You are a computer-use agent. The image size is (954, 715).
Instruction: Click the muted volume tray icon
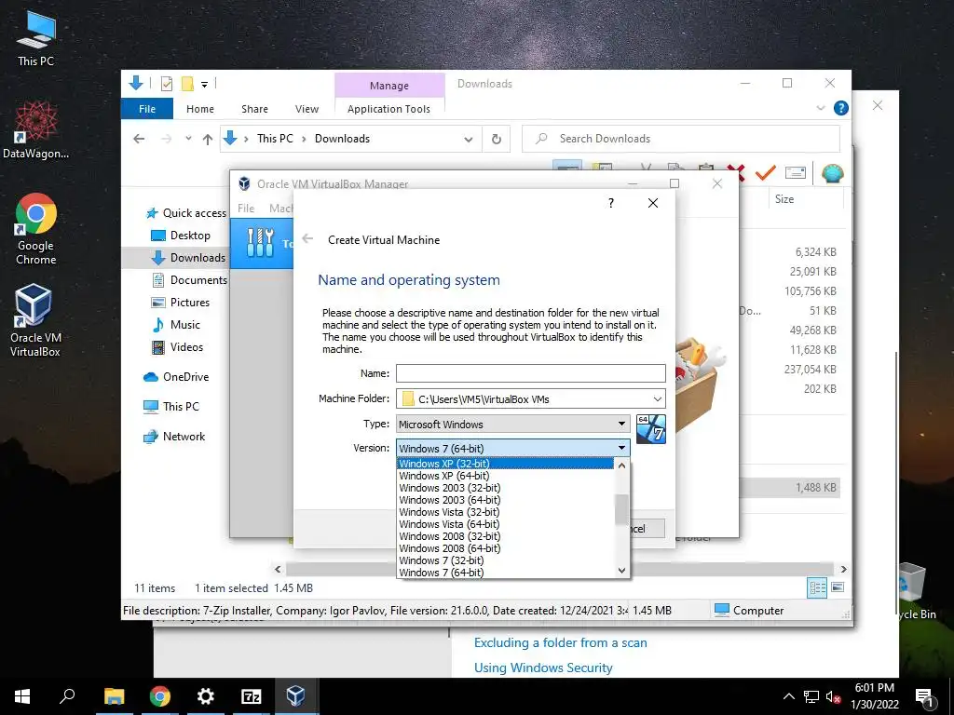(x=833, y=696)
